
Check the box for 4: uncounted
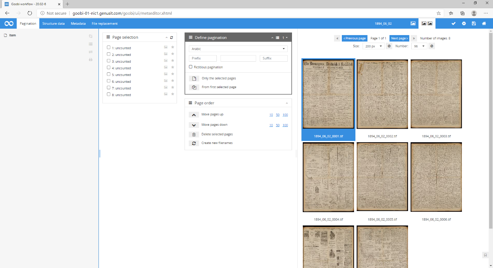(x=109, y=67)
